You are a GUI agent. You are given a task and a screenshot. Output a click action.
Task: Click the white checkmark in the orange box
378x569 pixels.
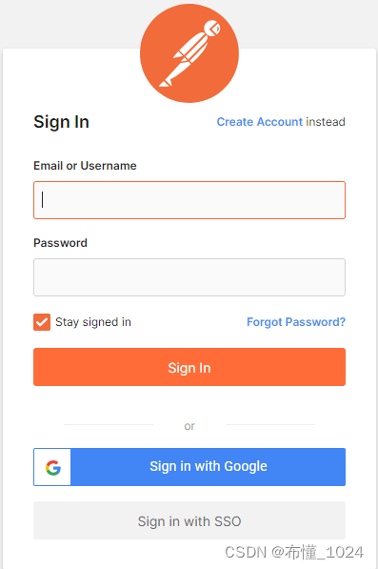(42, 322)
